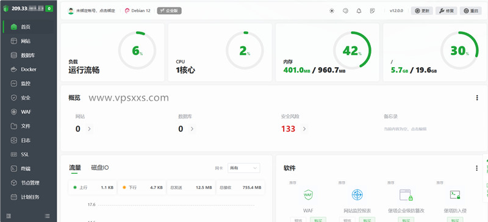Open 概览 overview three-dot menu
The height and width of the screenshot is (222, 488).
tap(477, 98)
